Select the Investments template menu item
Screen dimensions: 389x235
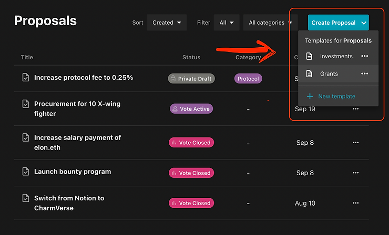(x=336, y=56)
